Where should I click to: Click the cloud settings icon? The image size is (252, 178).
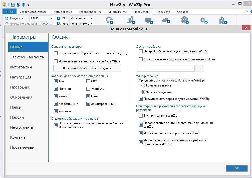click(166, 20)
